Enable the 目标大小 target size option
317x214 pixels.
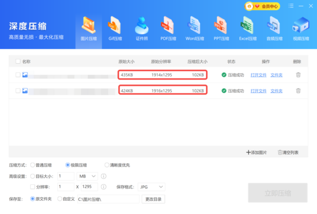pyautogui.click(x=33, y=176)
